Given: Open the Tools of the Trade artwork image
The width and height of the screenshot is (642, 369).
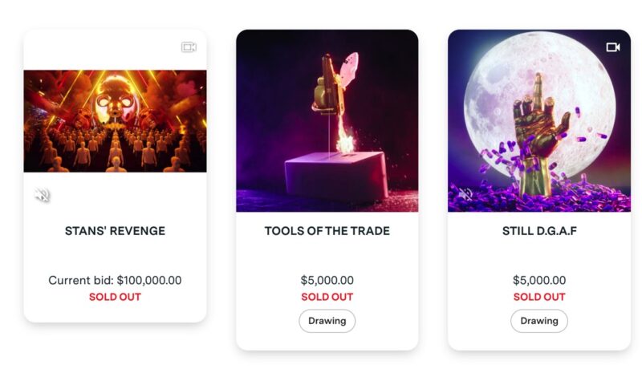Looking at the screenshot, I should pos(327,120).
